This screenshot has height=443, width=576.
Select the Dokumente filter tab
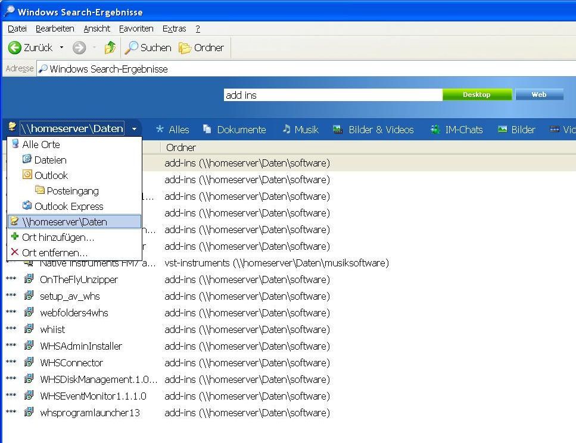click(x=234, y=130)
